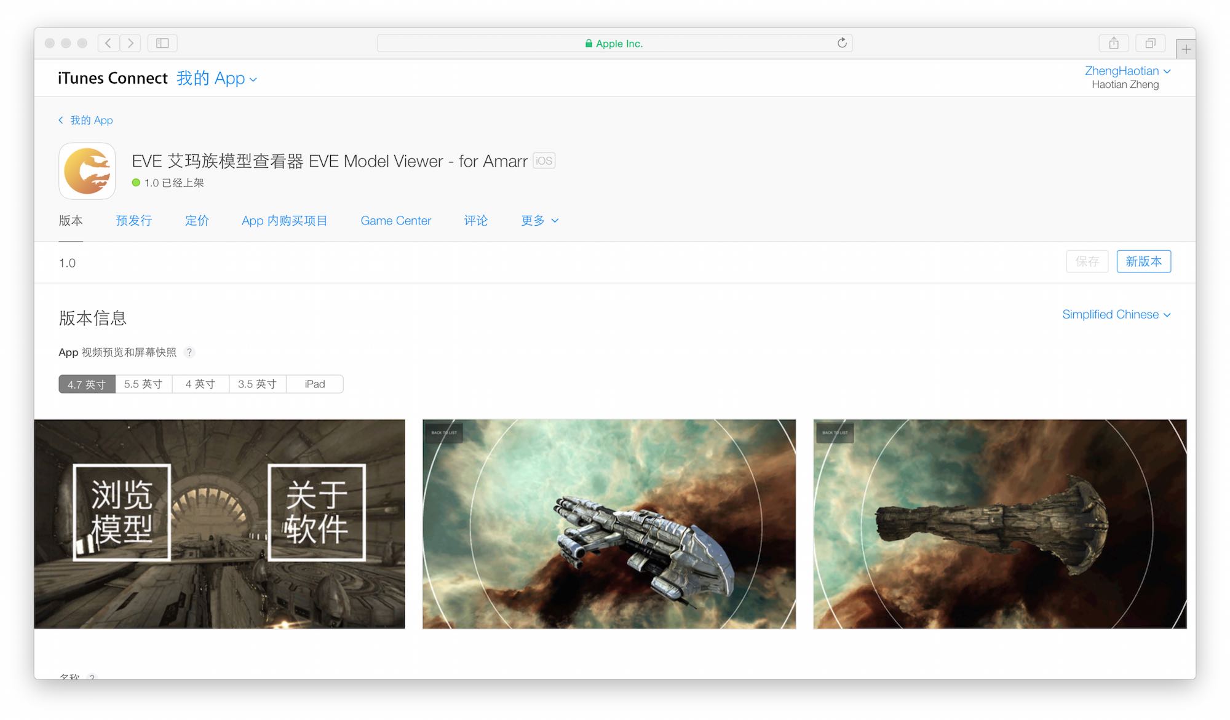Toggle the Safari sidebar button
Screen dimensions: 1230x720
[x=162, y=43]
